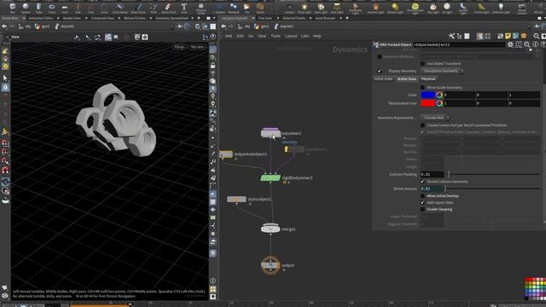Screen dimensions: 546x307
Task: Select the Font shelf tool
Action: click(184, 8)
